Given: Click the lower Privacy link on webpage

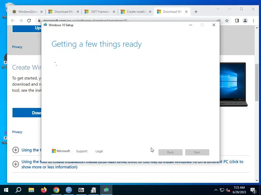Looking at the screenshot, I should (17, 132).
